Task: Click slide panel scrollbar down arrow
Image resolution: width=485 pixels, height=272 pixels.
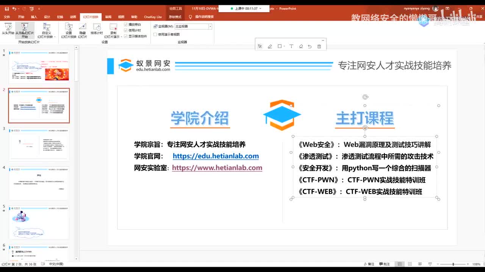Action: pyautogui.click(x=76, y=259)
